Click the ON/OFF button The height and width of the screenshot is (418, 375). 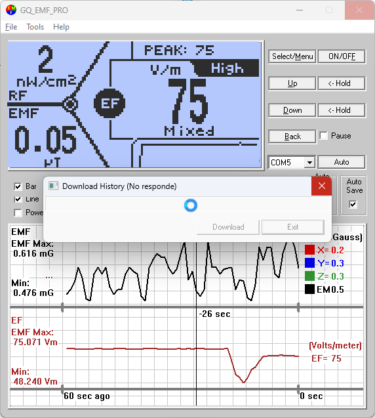[x=342, y=56]
